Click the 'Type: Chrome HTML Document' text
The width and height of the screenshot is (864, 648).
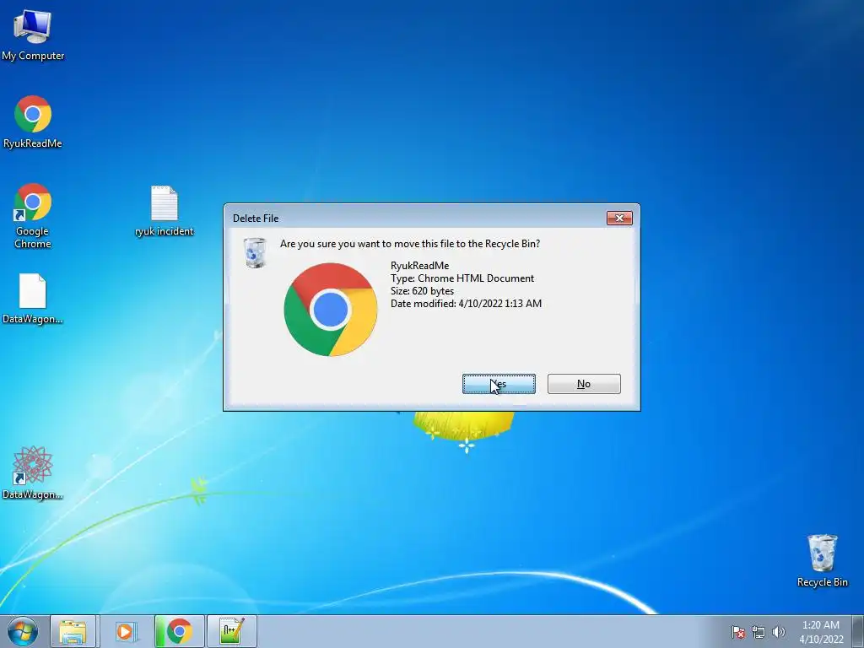(x=462, y=278)
